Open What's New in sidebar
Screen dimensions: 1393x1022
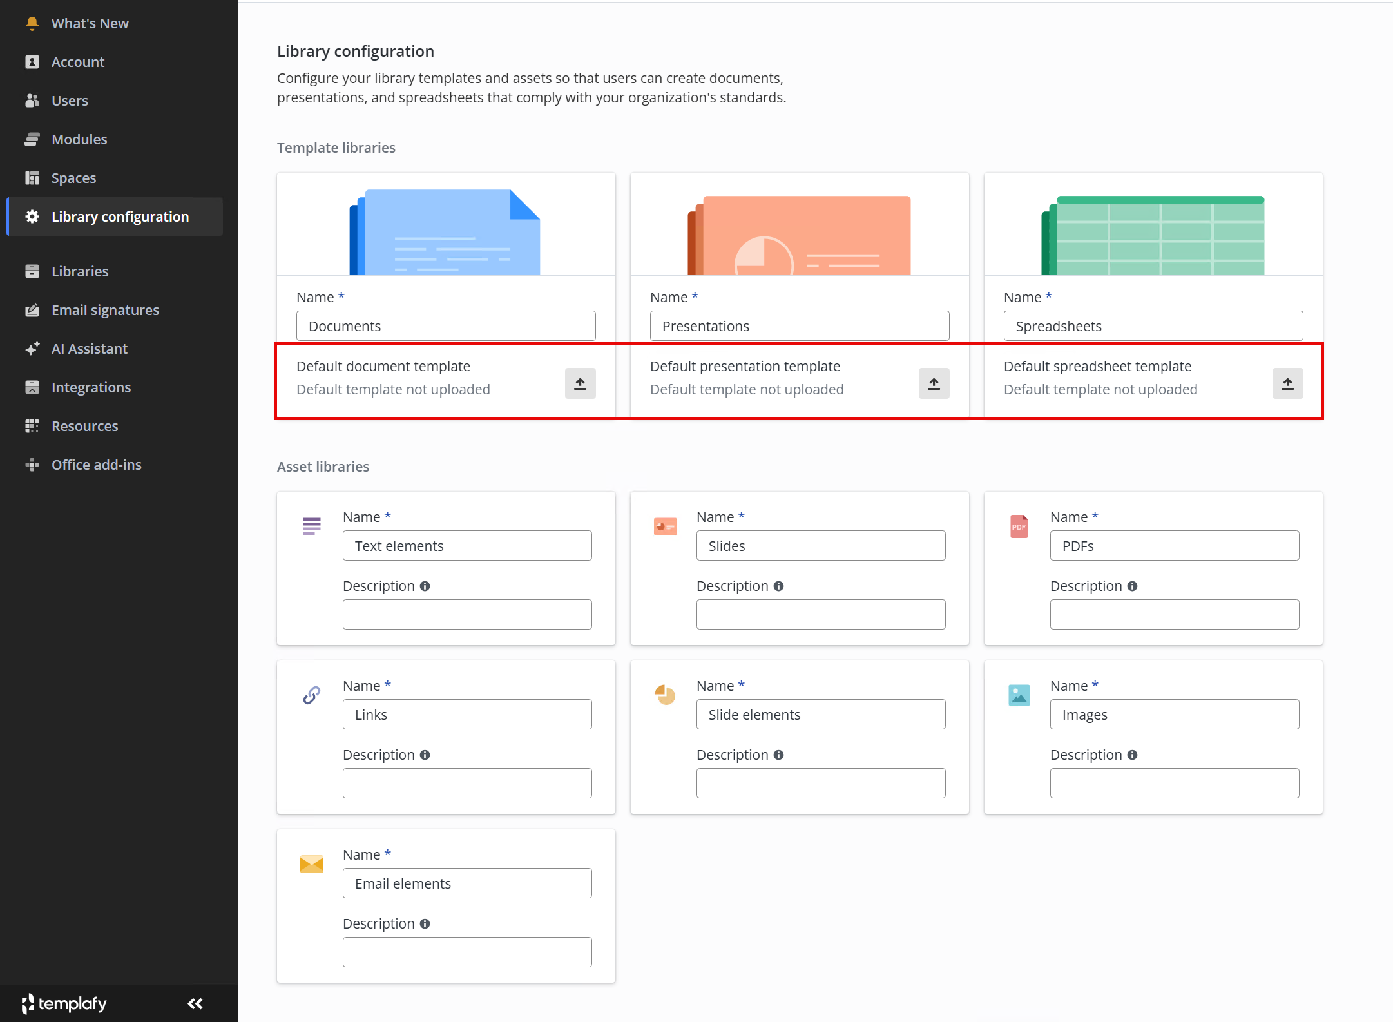coord(90,24)
